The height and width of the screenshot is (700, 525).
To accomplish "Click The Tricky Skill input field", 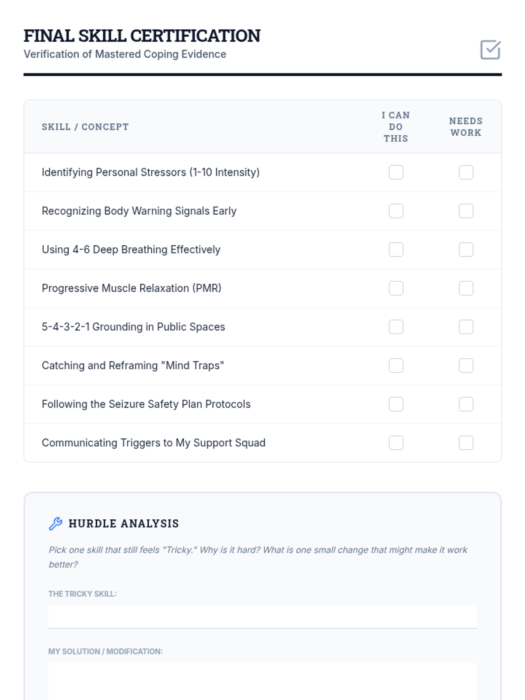I will click(x=262, y=617).
